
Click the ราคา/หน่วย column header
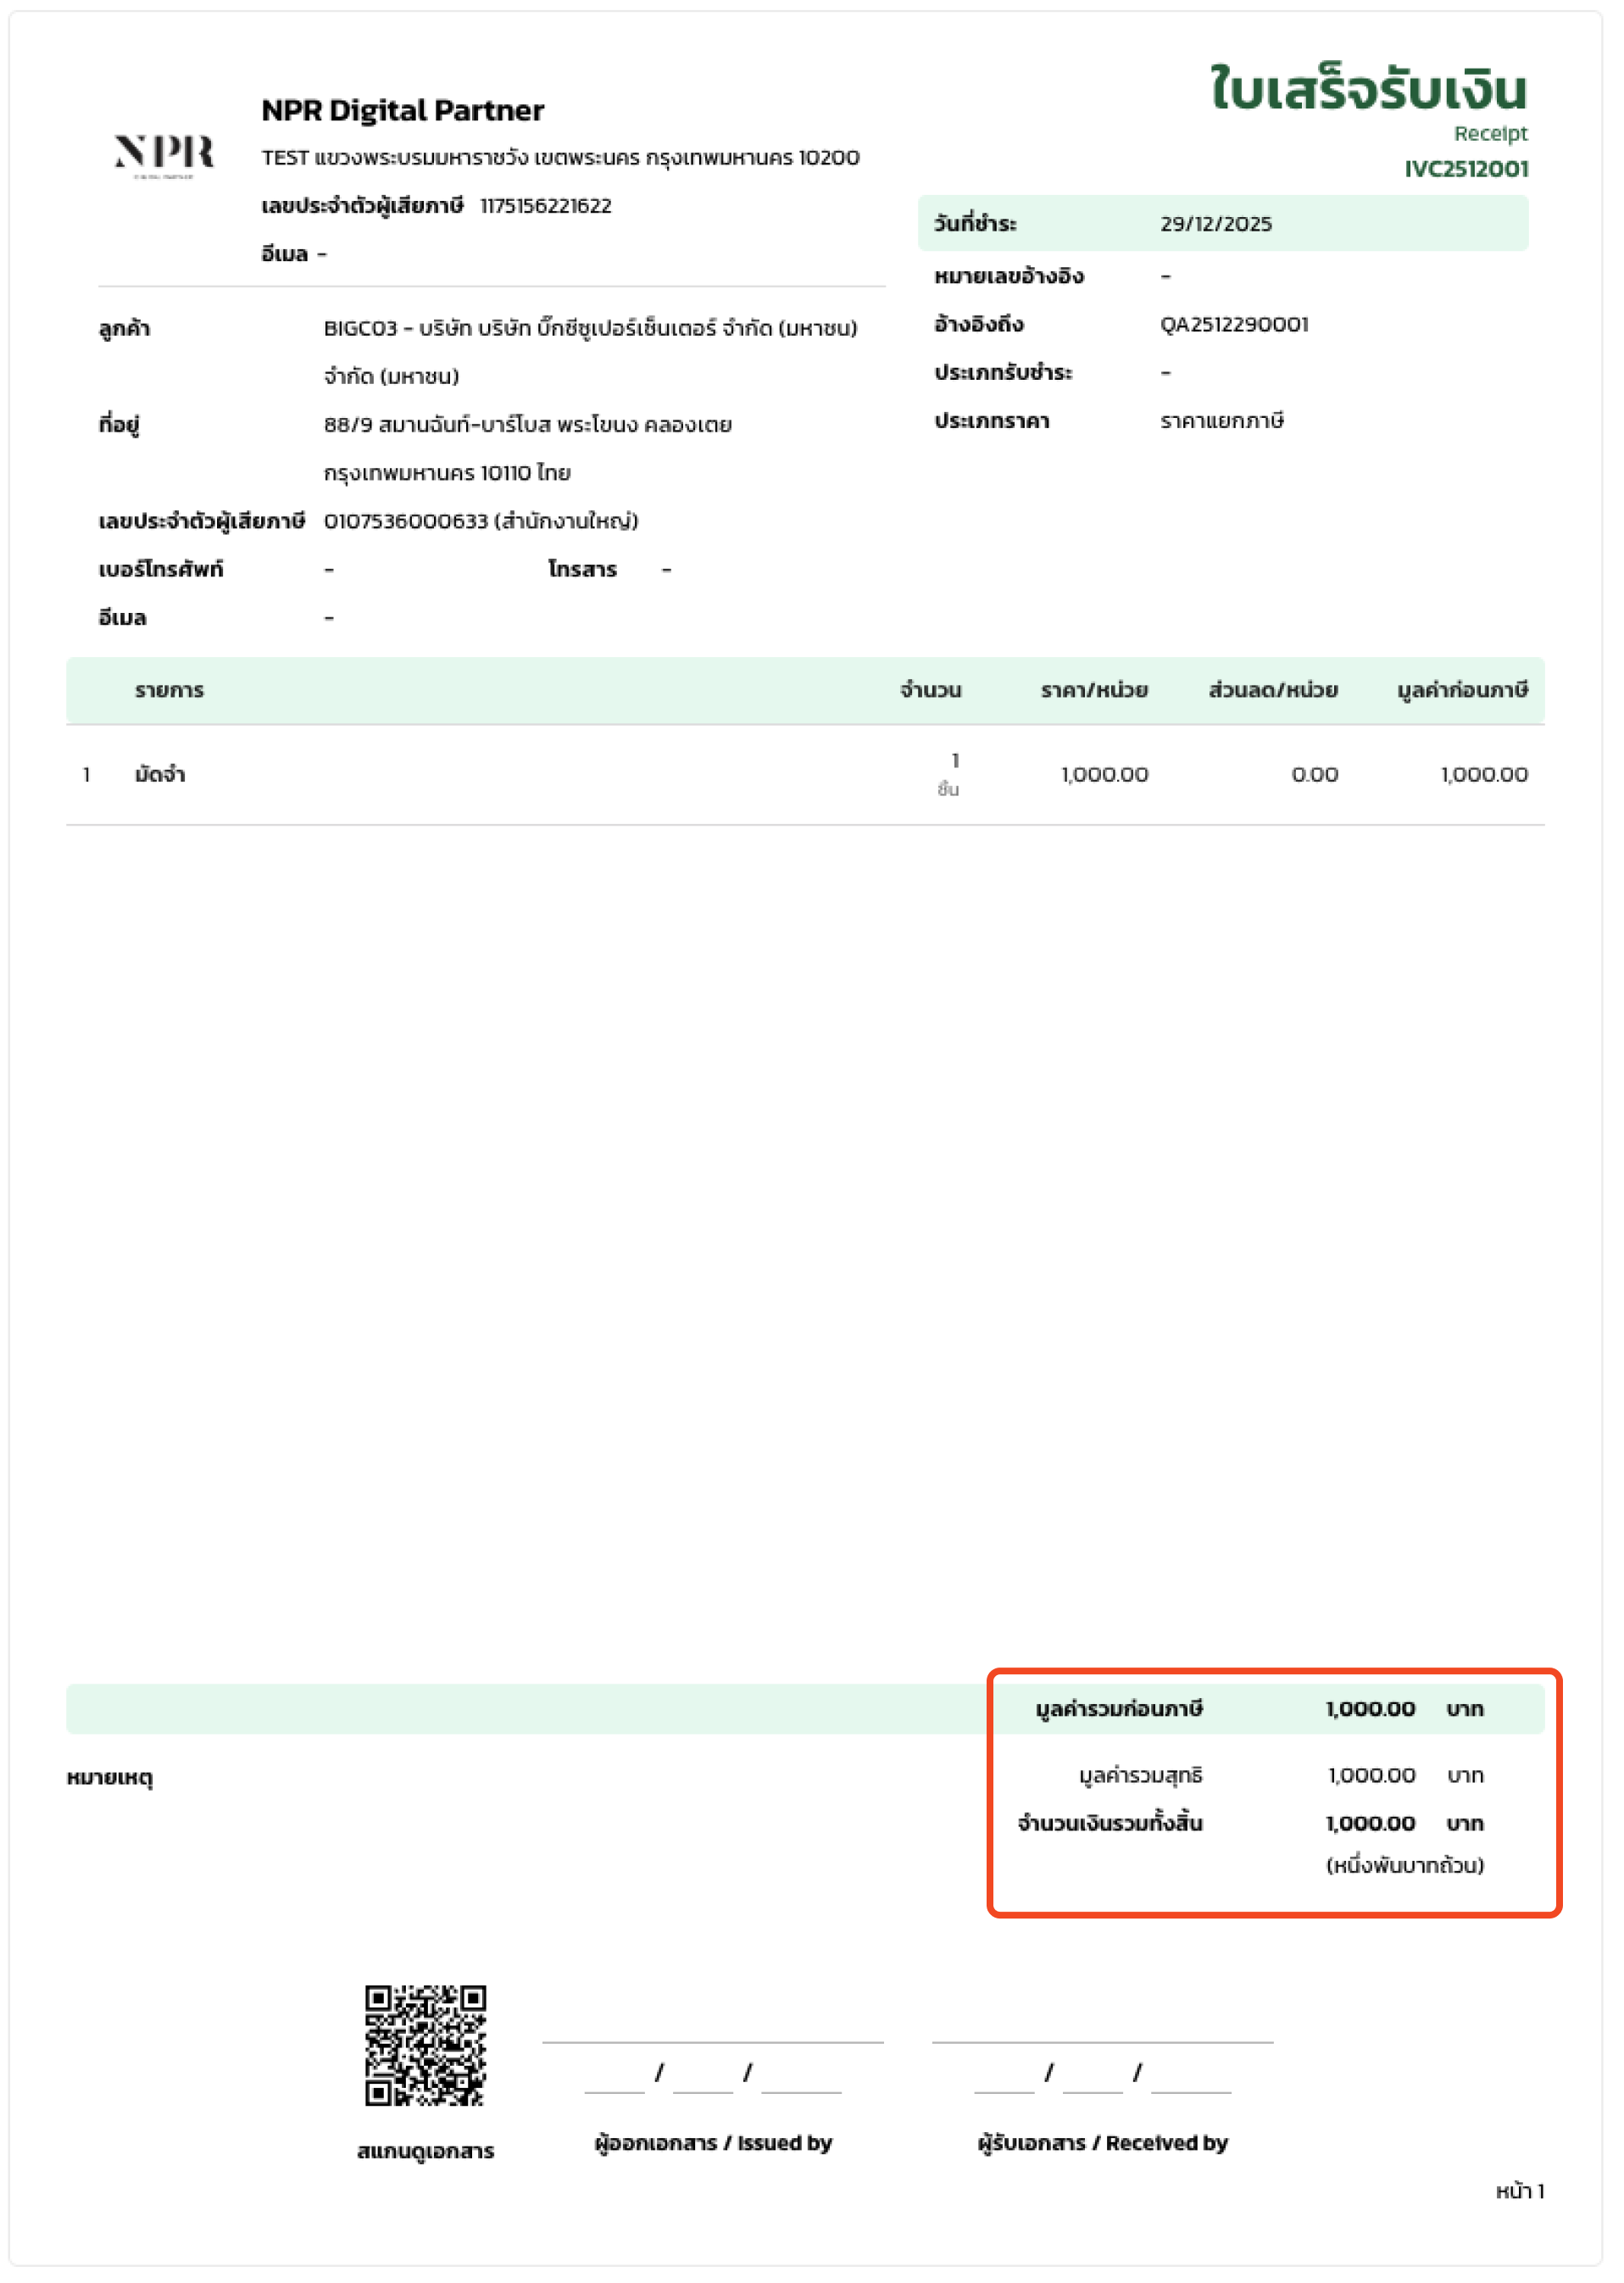coord(1093,691)
